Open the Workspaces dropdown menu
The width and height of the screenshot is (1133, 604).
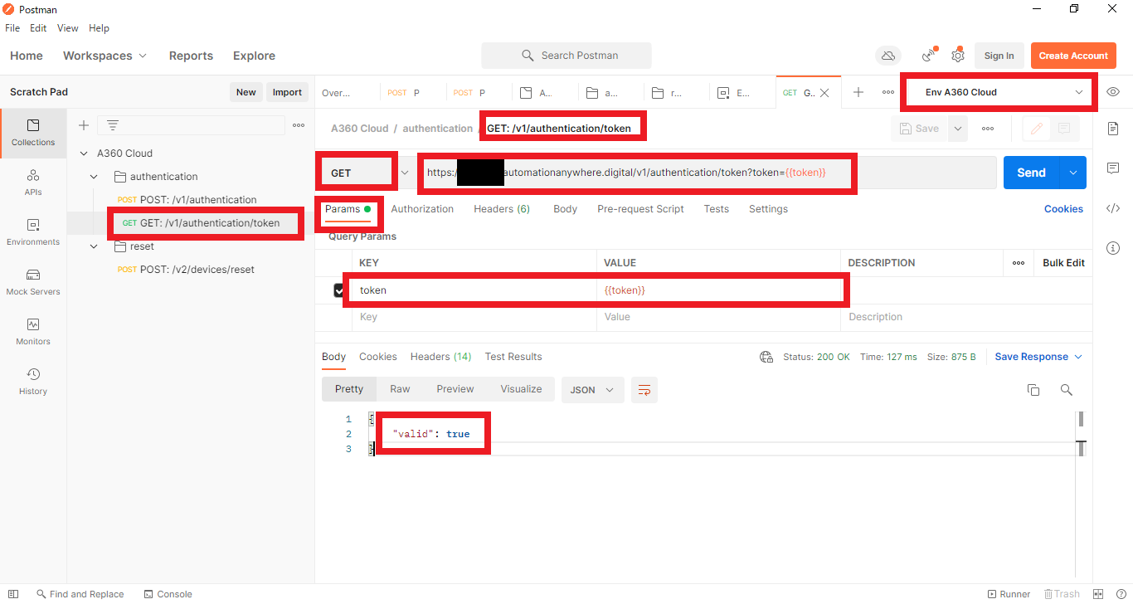click(105, 56)
